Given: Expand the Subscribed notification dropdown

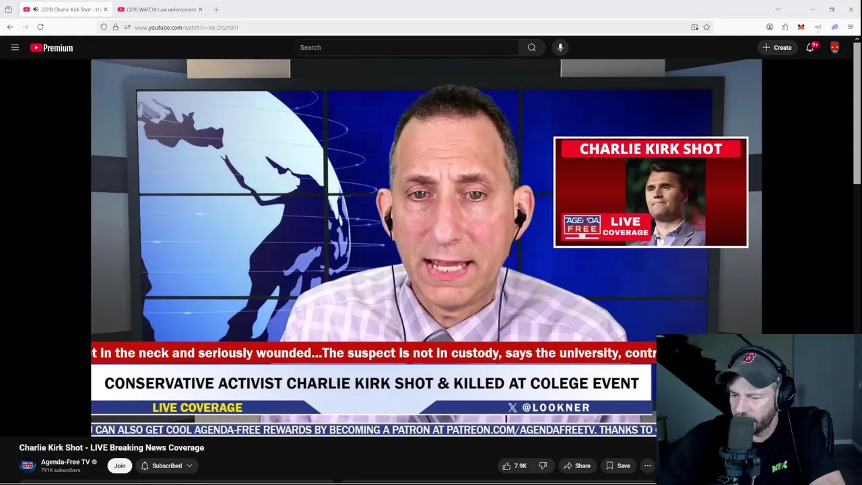Looking at the screenshot, I should (167, 465).
